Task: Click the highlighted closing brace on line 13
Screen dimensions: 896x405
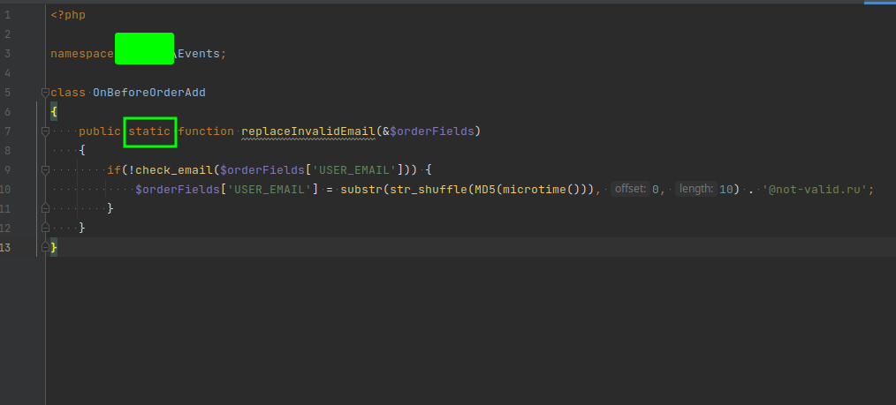Action: [54, 248]
